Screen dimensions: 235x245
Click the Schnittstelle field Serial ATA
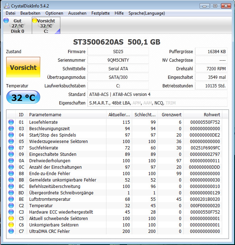118,69
